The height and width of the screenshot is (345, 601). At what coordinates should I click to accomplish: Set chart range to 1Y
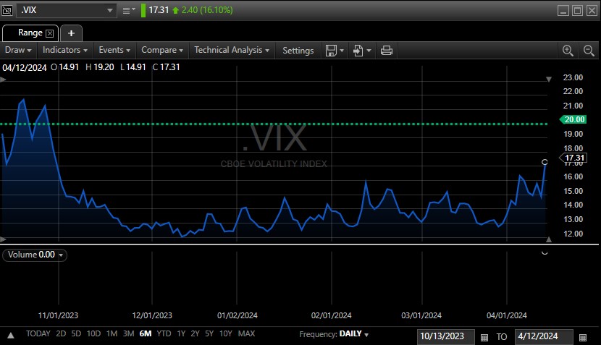click(x=181, y=334)
